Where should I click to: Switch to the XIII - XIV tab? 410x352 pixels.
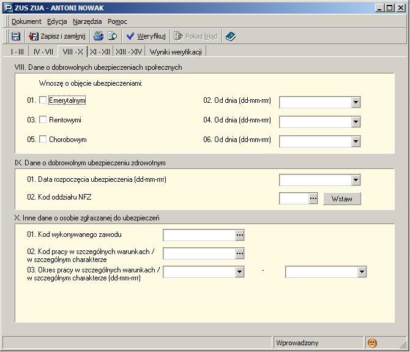coord(129,52)
